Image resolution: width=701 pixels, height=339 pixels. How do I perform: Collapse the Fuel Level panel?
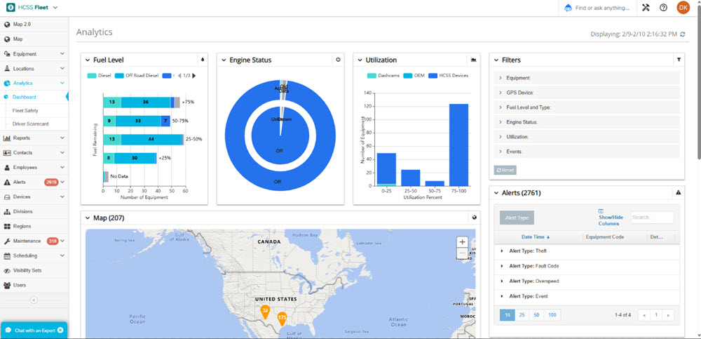87,60
